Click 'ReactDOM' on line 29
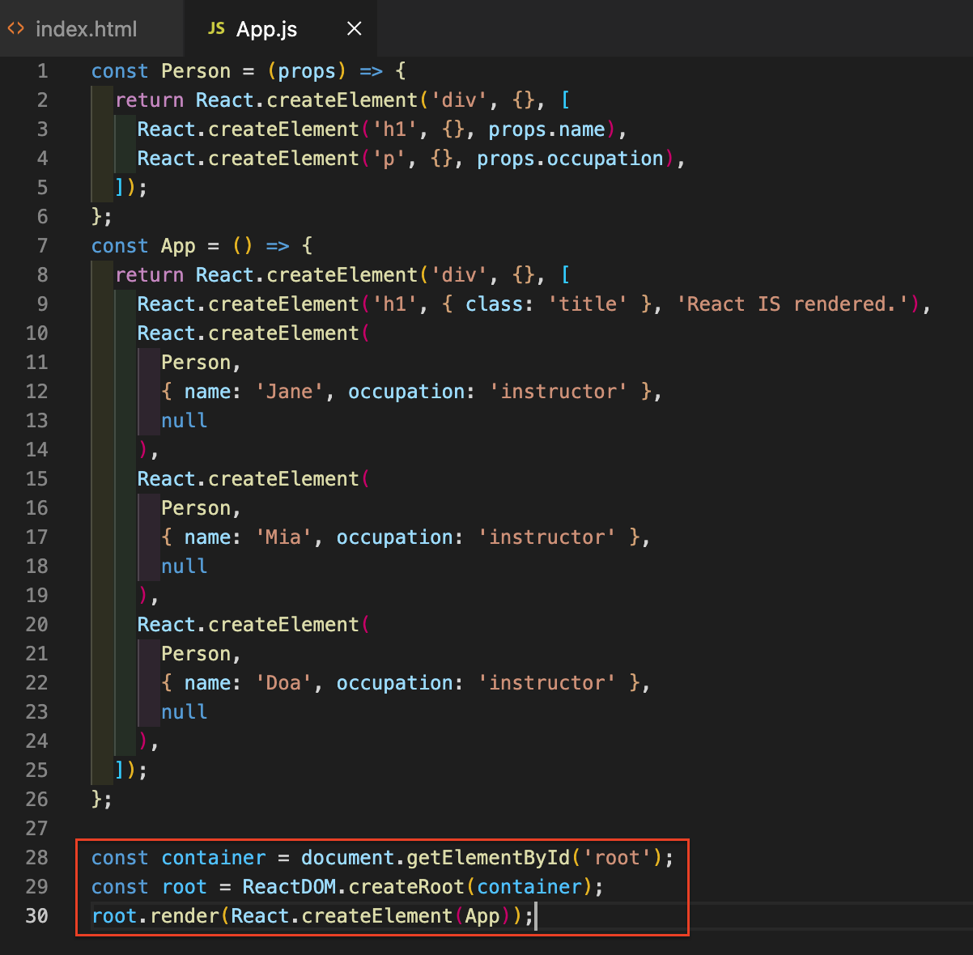Image resolution: width=973 pixels, height=955 pixels. coord(289,887)
